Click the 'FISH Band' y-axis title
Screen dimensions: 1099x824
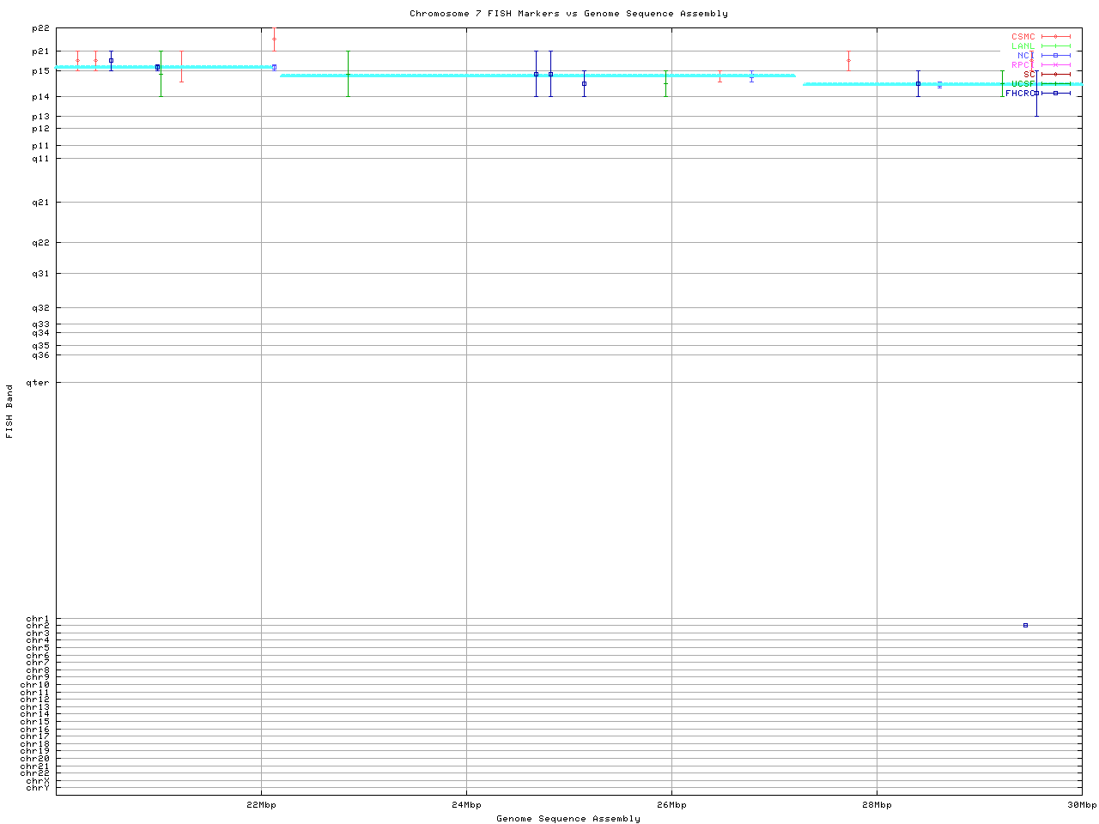[9, 411]
